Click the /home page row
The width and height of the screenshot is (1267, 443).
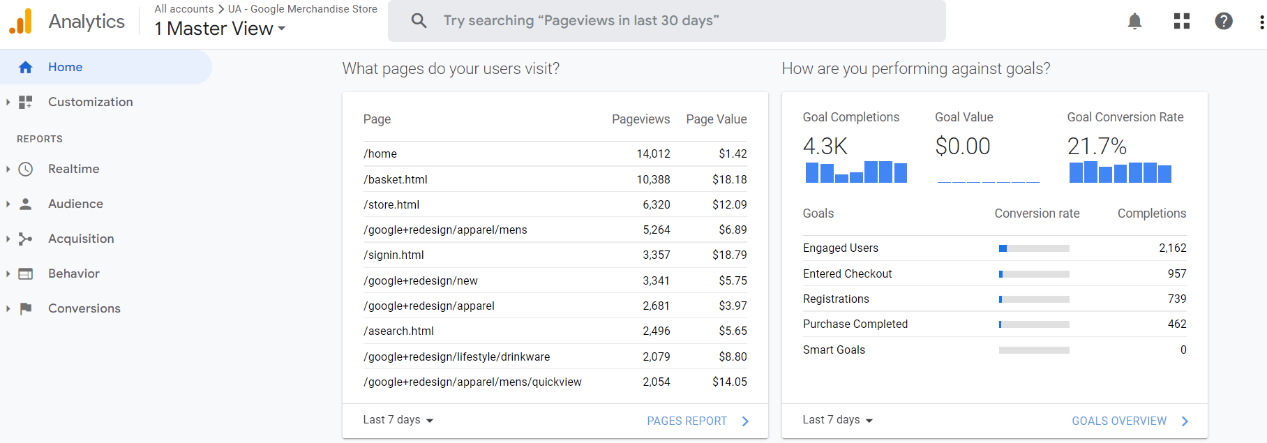(555, 154)
